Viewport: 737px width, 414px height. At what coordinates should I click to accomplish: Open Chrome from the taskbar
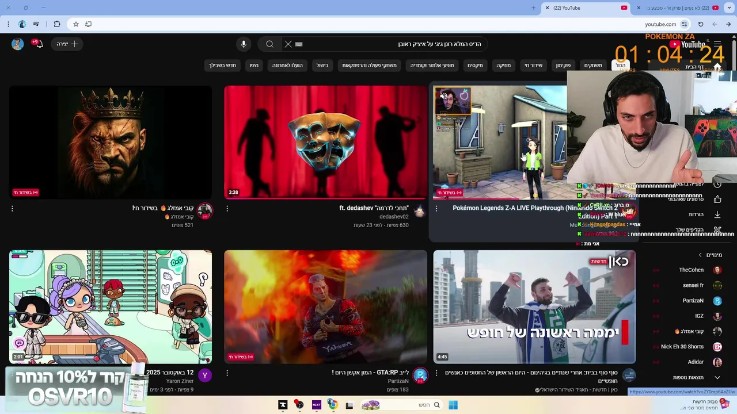pyautogui.click(x=332, y=405)
